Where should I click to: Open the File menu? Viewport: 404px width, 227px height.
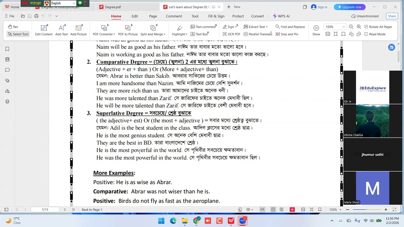(x=9, y=16)
